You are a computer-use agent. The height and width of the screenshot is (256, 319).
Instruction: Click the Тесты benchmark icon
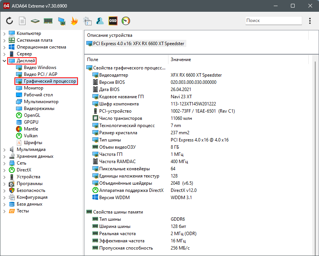coord(12,211)
